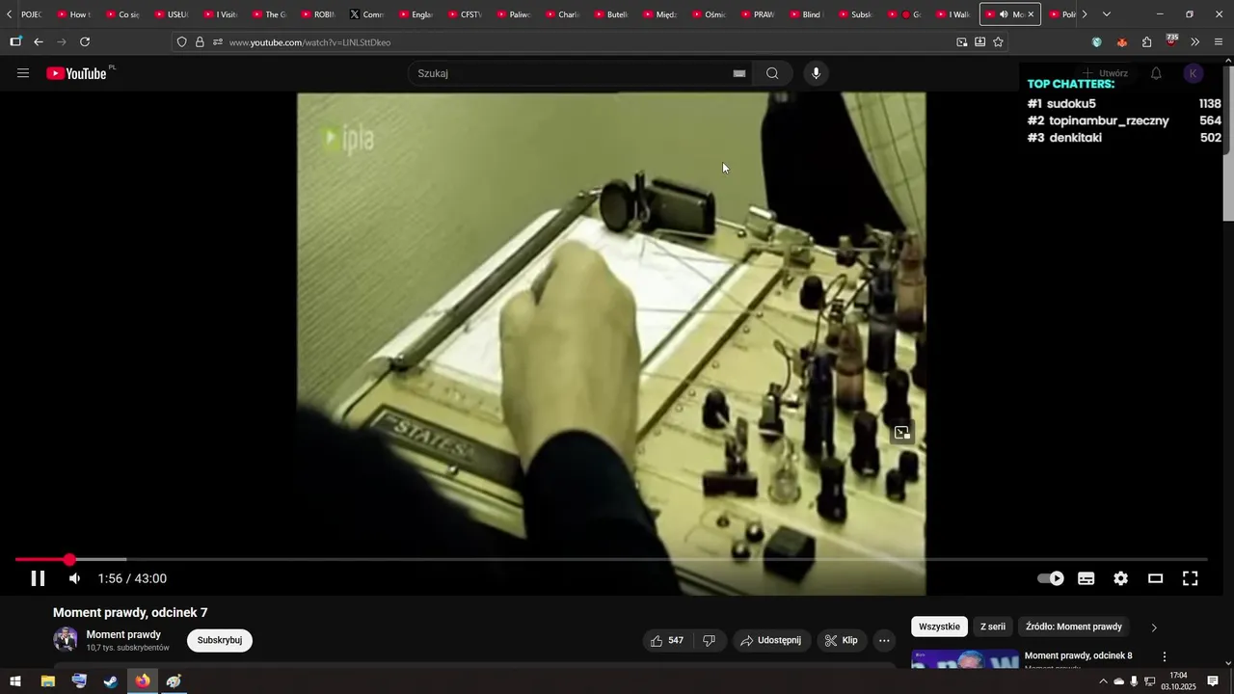
Task: Open the notifications bell
Action: click(x=1156, y=73)
